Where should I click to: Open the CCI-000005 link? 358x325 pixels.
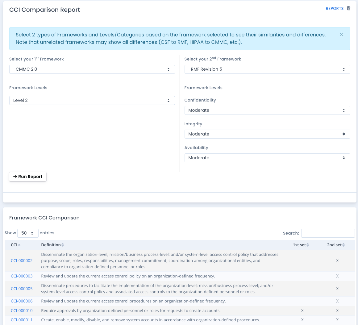pos(22,289)
